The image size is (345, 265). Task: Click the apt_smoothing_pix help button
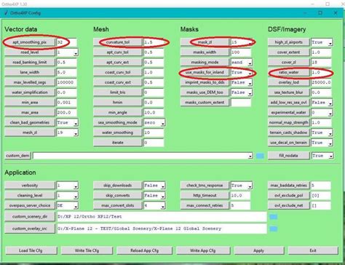point(30,42)
